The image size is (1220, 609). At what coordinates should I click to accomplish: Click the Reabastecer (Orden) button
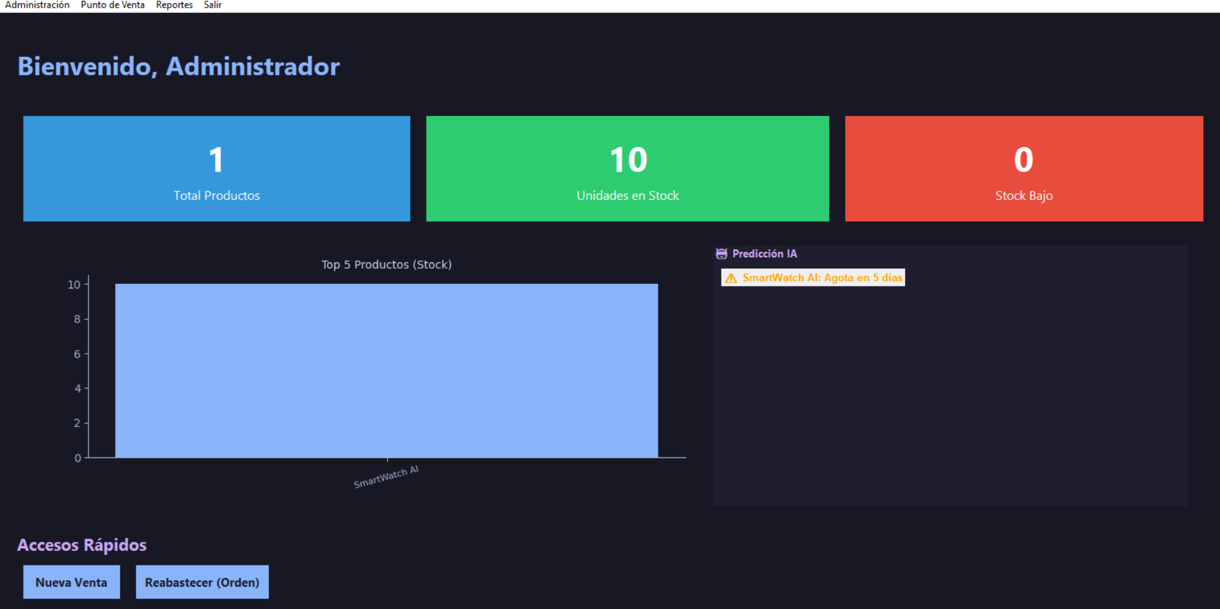[x=202, y=581]
